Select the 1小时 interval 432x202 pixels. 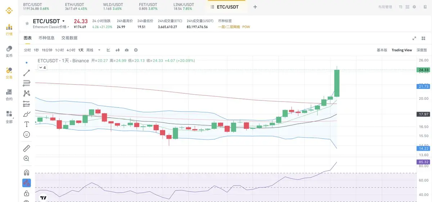pyautogui.click(x=59, y=50)
